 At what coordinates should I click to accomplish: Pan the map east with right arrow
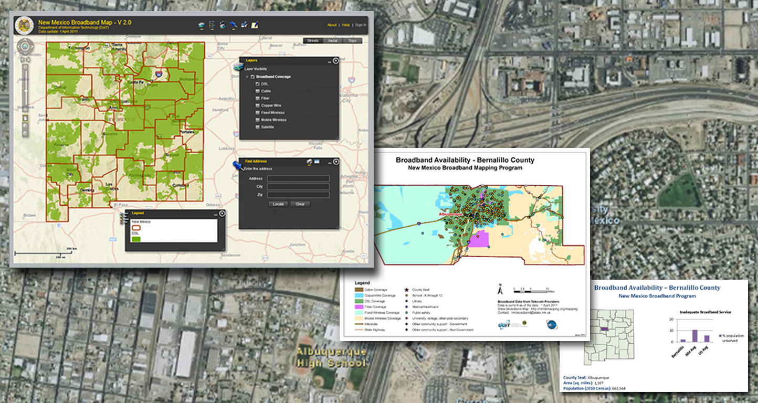tap(32, 46)
